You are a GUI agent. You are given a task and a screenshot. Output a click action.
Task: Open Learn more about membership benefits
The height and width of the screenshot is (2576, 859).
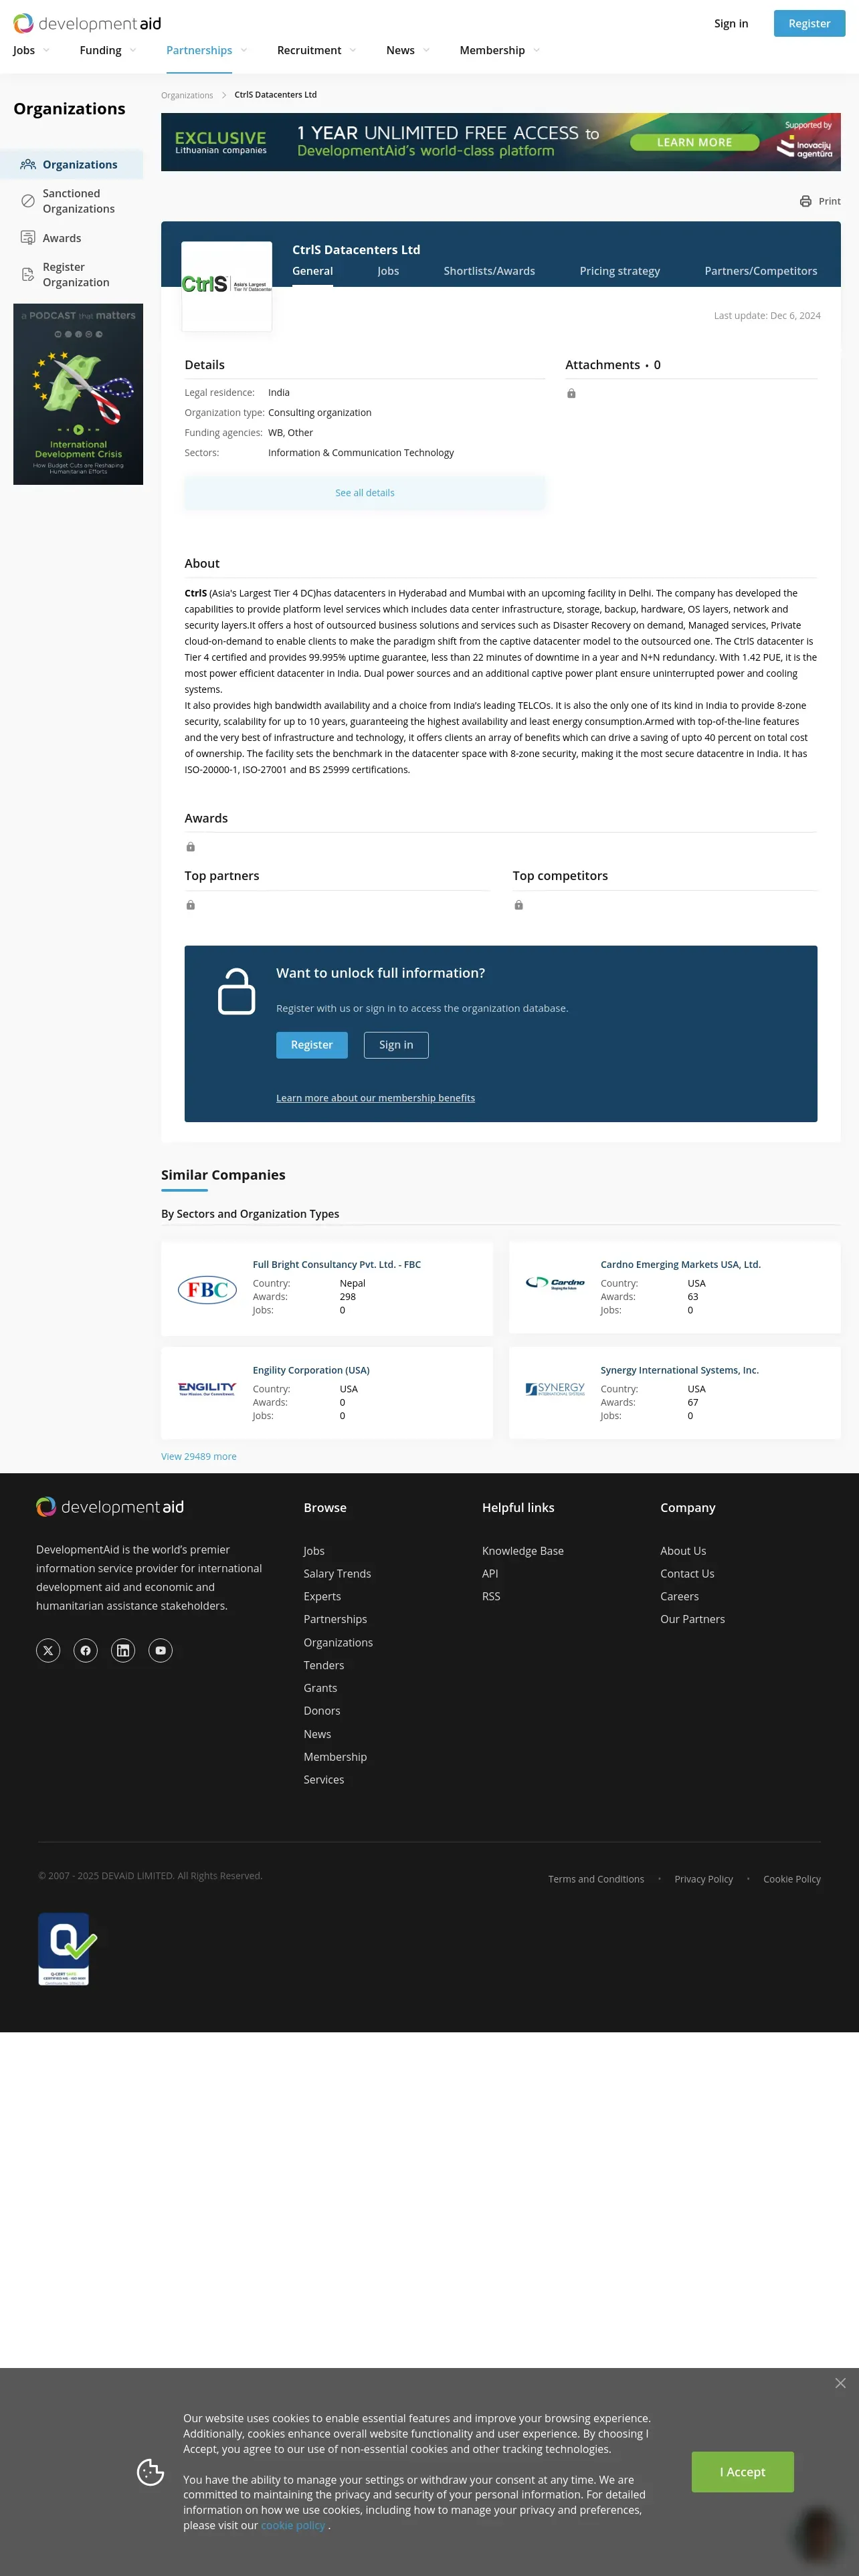375,1098
